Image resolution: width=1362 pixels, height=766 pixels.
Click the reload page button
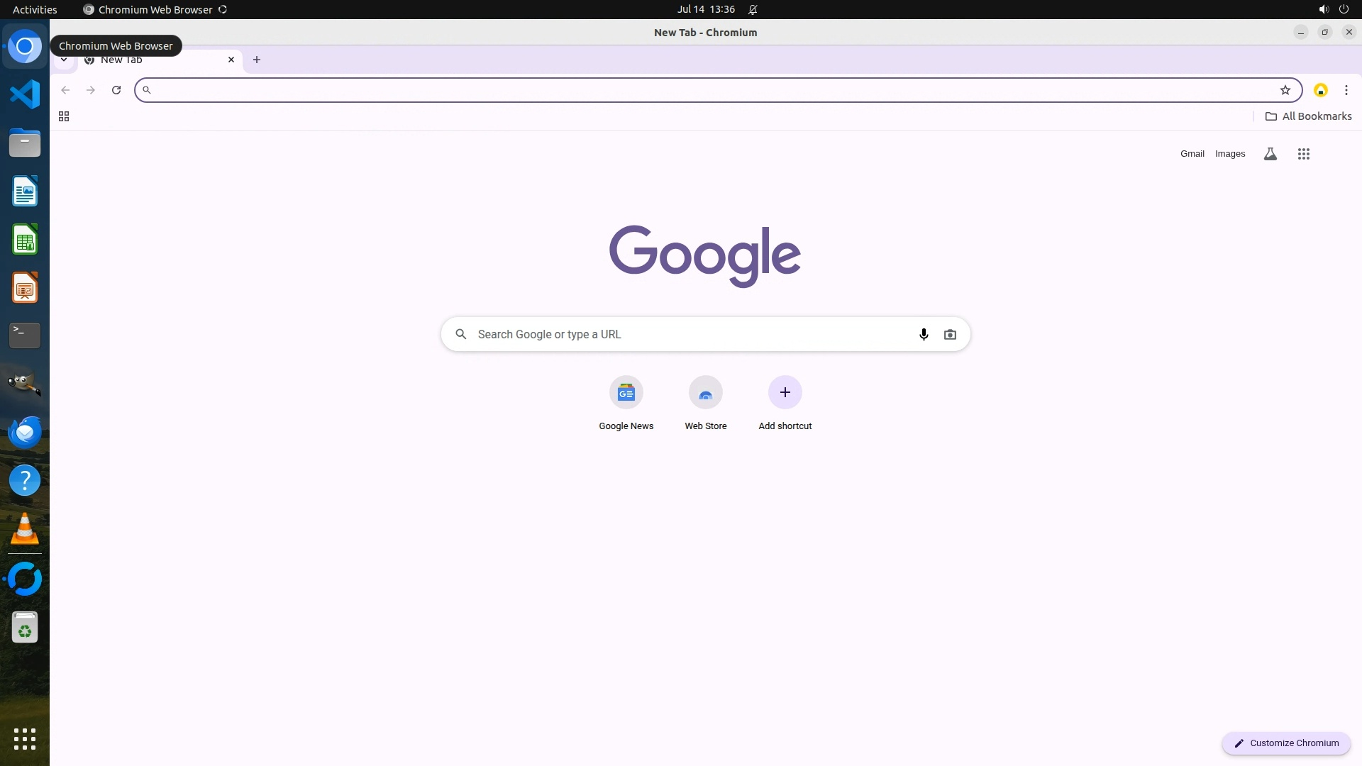coord(116,90)
